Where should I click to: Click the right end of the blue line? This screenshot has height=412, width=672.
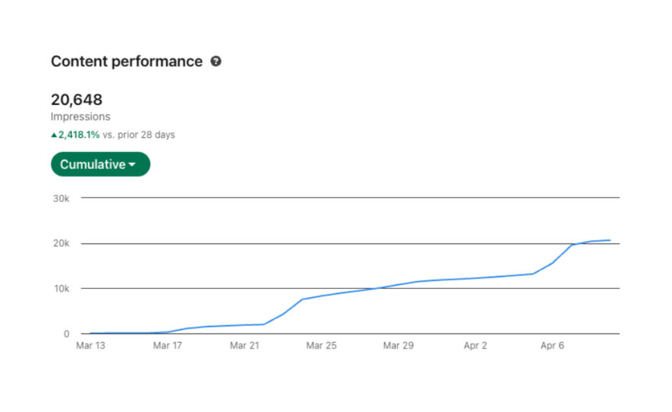coord(609,240)
